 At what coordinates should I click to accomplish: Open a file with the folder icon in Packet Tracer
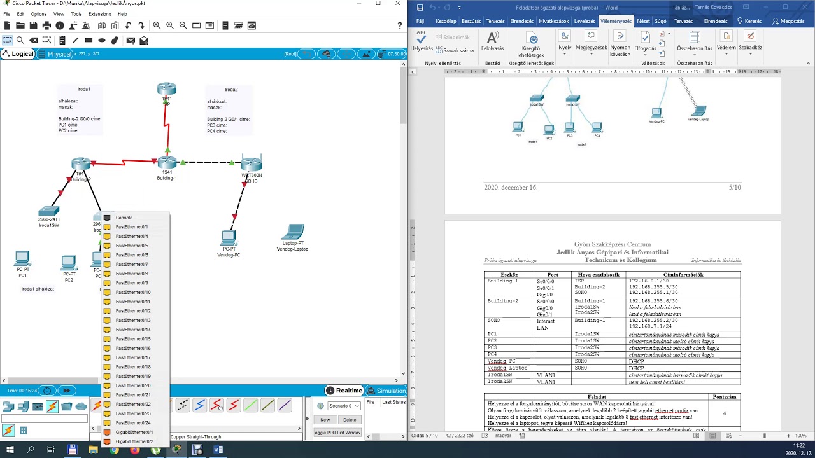[x=20, y=25]
